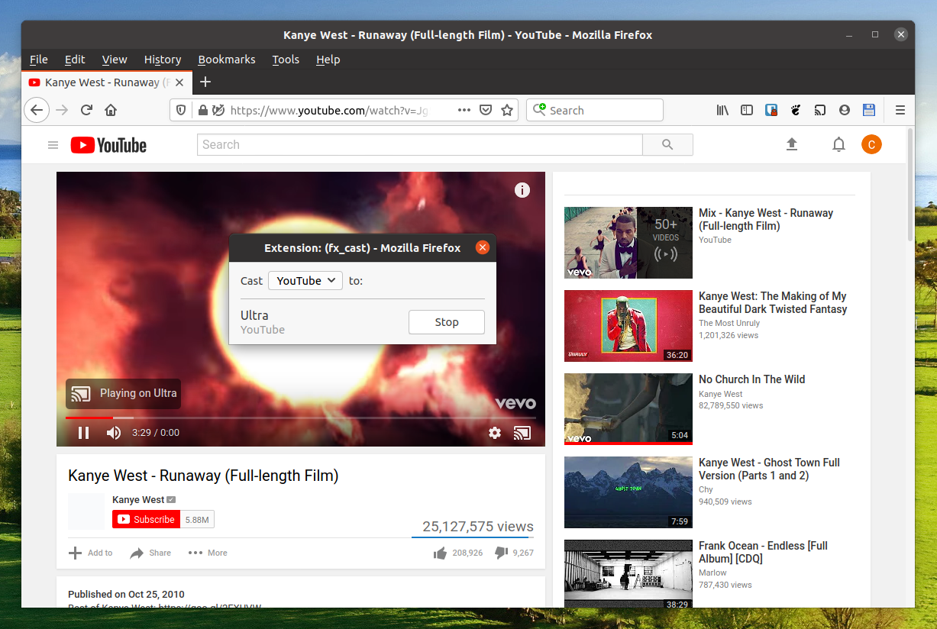Open the Firefox hamburger menu
Image resolution: width=937 pixels, height=629 pixels.
(900, 110)
